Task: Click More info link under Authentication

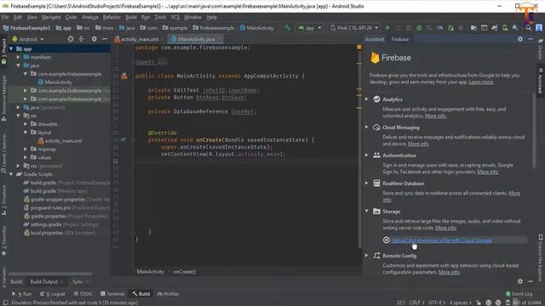Action: pos(488,172)
